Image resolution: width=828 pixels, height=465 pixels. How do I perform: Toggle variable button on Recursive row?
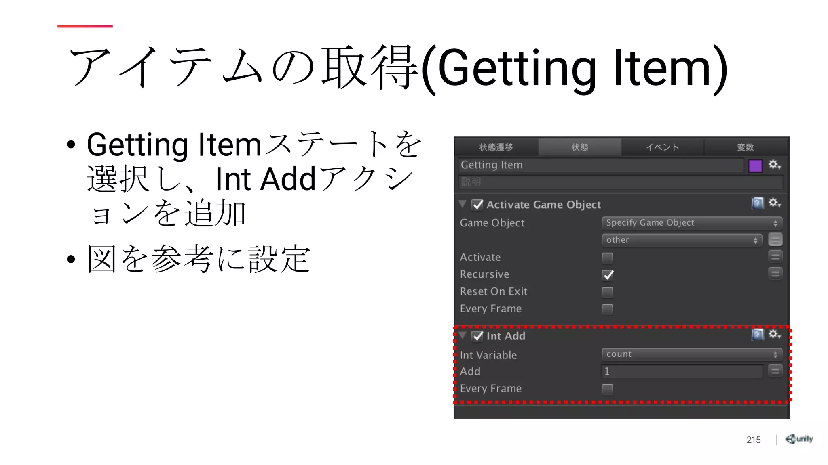[x=775, y=274]
